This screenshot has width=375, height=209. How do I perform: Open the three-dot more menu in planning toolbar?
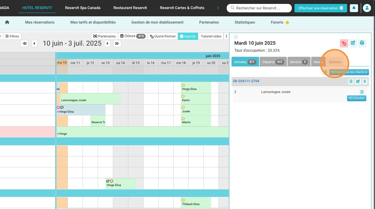point(226,36)
